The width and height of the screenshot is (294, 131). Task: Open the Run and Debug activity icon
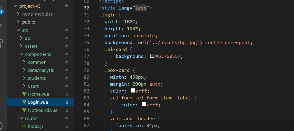click(x=1, y=26)
